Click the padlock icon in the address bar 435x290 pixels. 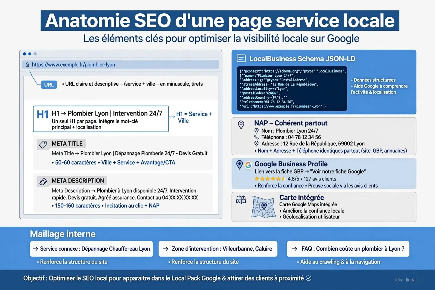[27, 65]
